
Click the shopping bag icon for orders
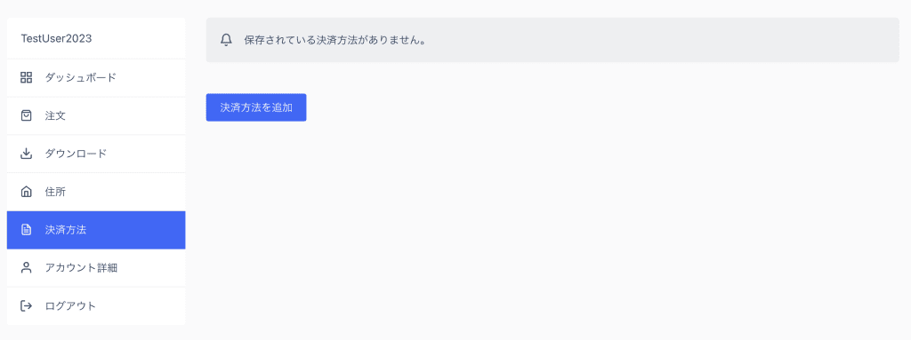[26, 115]
